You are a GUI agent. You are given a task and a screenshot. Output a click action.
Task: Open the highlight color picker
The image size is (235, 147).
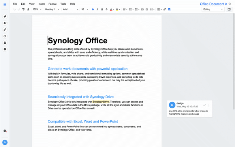tap(118, 9)
